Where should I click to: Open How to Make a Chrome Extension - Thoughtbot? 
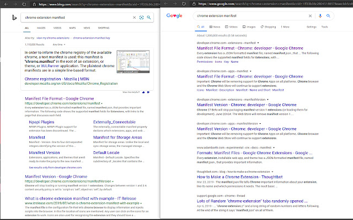click(240, 177)
